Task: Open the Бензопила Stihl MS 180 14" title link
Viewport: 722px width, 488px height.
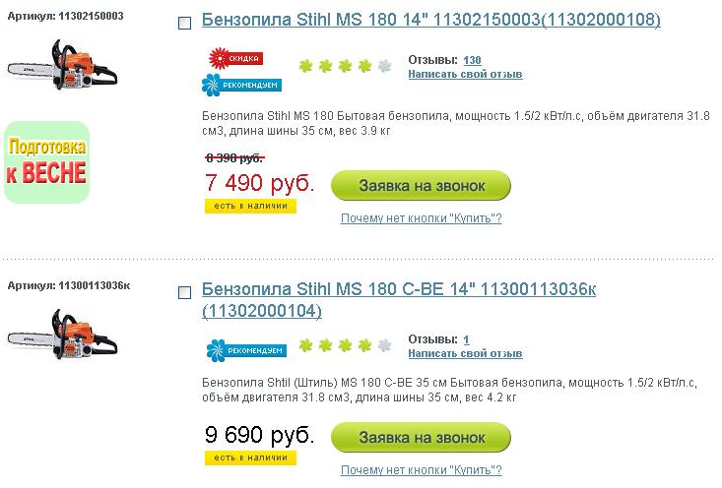Action: 431,20
